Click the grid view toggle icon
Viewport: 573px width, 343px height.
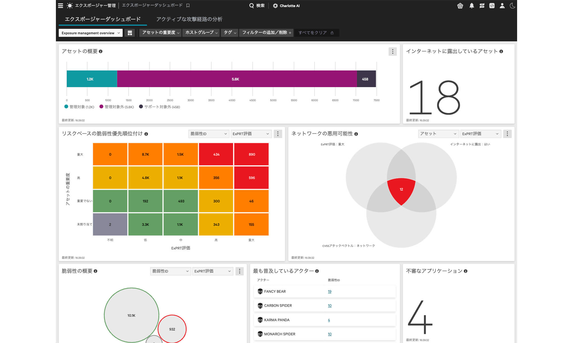(x=130, y=33)
